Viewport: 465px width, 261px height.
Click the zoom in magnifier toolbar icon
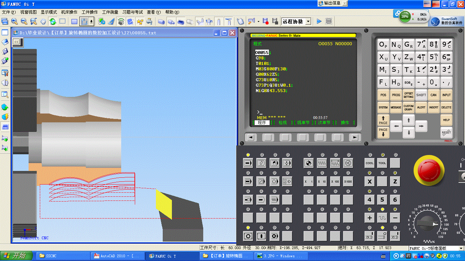14,21
